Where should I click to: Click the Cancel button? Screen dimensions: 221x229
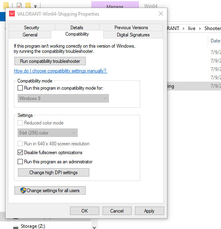117,211
